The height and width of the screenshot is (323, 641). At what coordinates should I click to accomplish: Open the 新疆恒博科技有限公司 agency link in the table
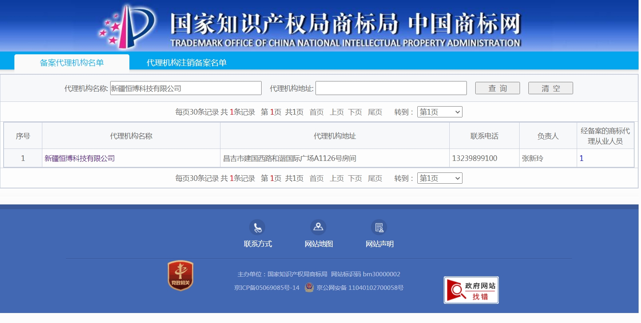[x=79, y=159]
